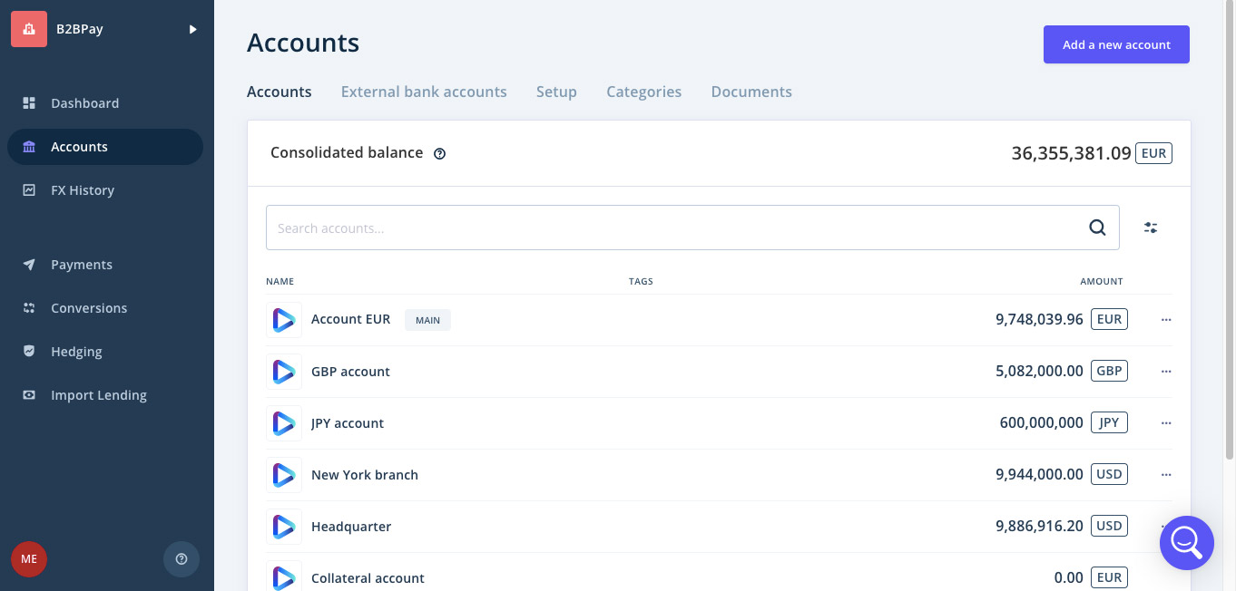The width and height of the screenshot is (1236, 591).
Task: Open the New York branch account
Action: 365,475
